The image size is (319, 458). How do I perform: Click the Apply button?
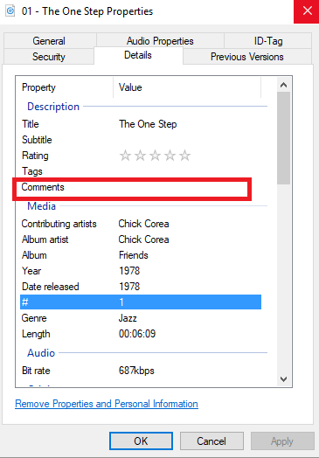click(x=282, y=441)
